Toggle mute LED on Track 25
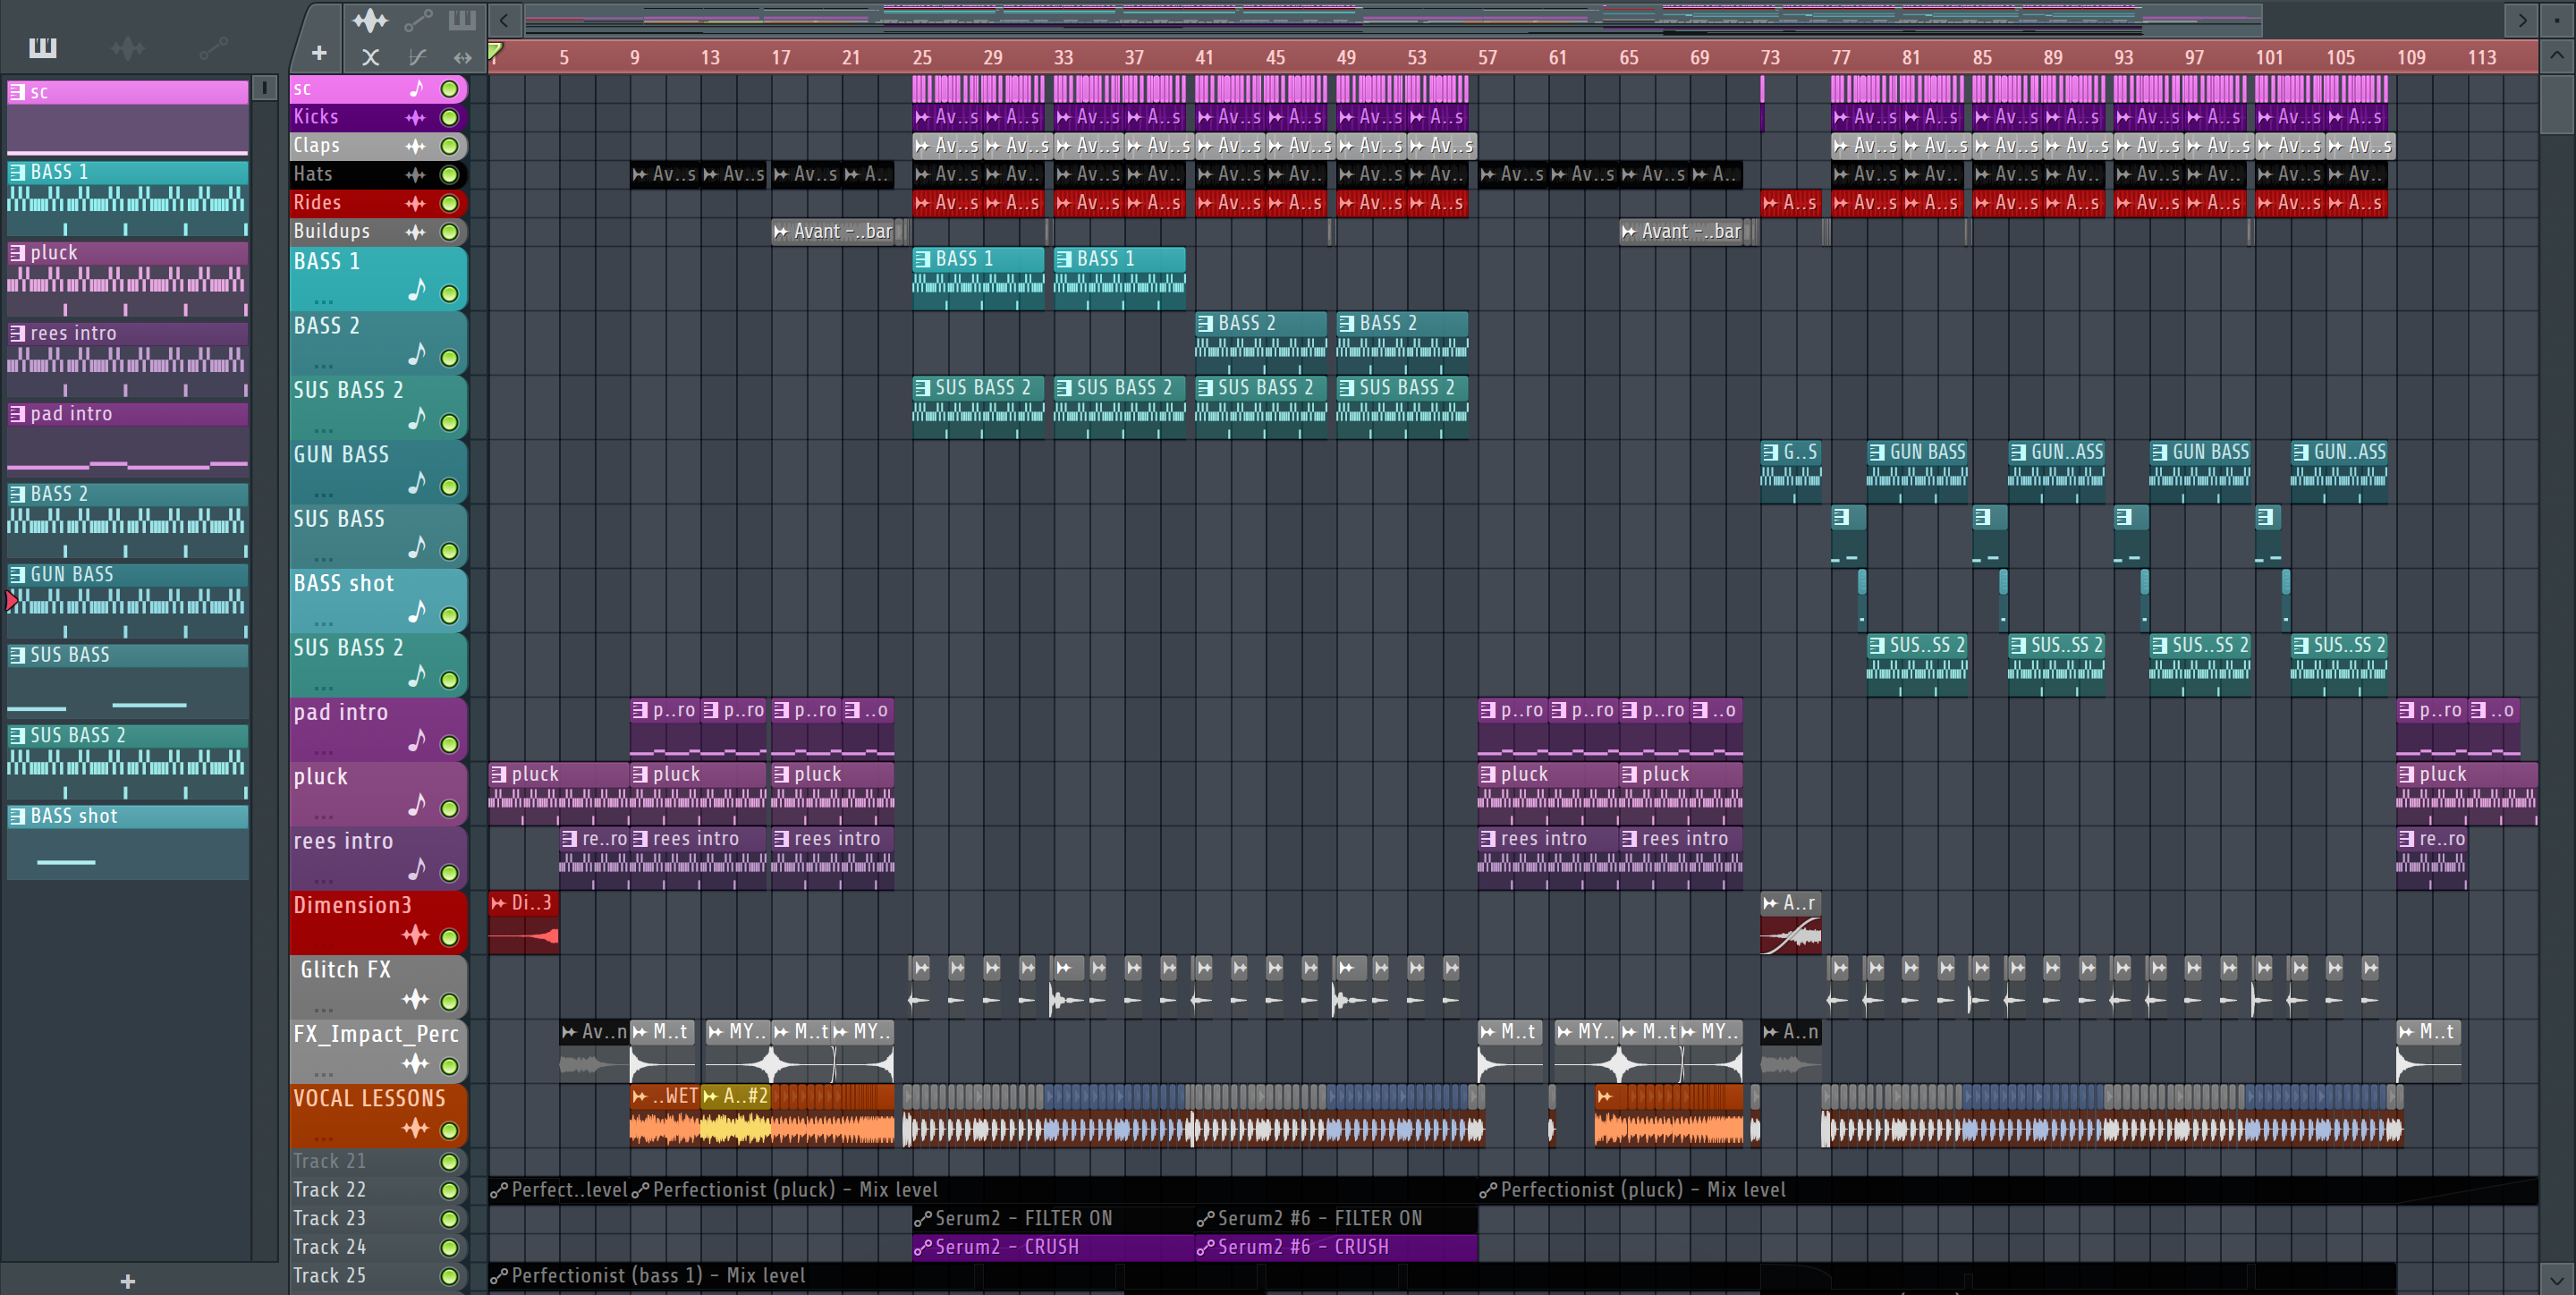 tap(450, 1276)
